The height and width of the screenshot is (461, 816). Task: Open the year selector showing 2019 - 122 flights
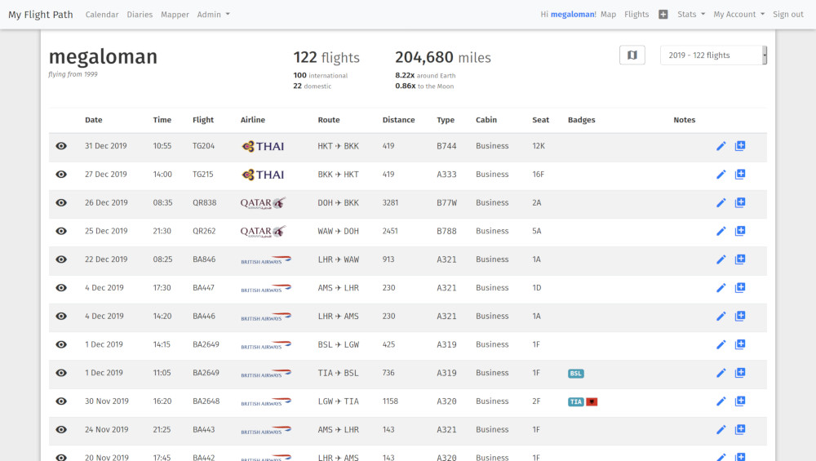(x=712, y=55)
